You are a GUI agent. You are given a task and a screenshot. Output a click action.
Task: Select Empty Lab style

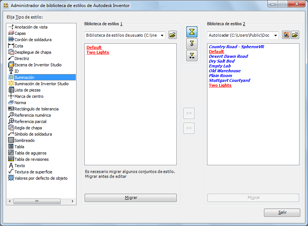pos(220,66)
